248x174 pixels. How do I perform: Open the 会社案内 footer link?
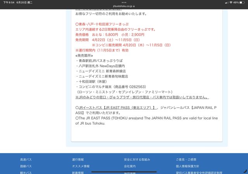(x=130, y=166)
